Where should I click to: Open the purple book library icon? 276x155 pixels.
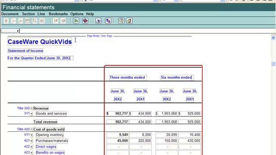85,21
